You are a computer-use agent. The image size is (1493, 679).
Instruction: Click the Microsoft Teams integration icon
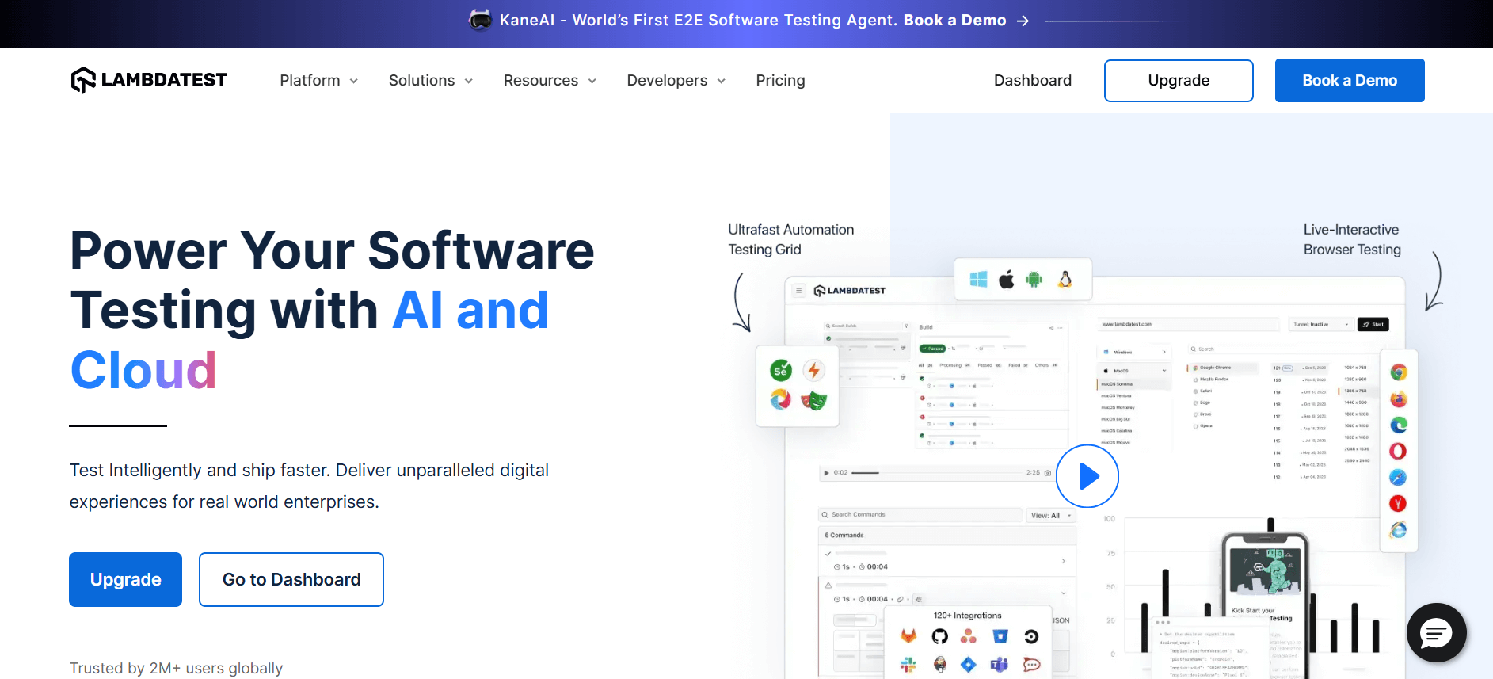tap(1000, 665)
